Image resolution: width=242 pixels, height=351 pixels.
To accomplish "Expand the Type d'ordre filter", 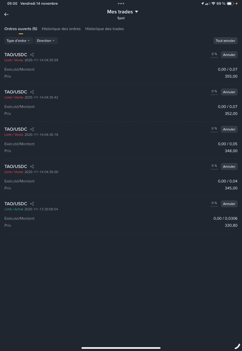I will (18, 41).
